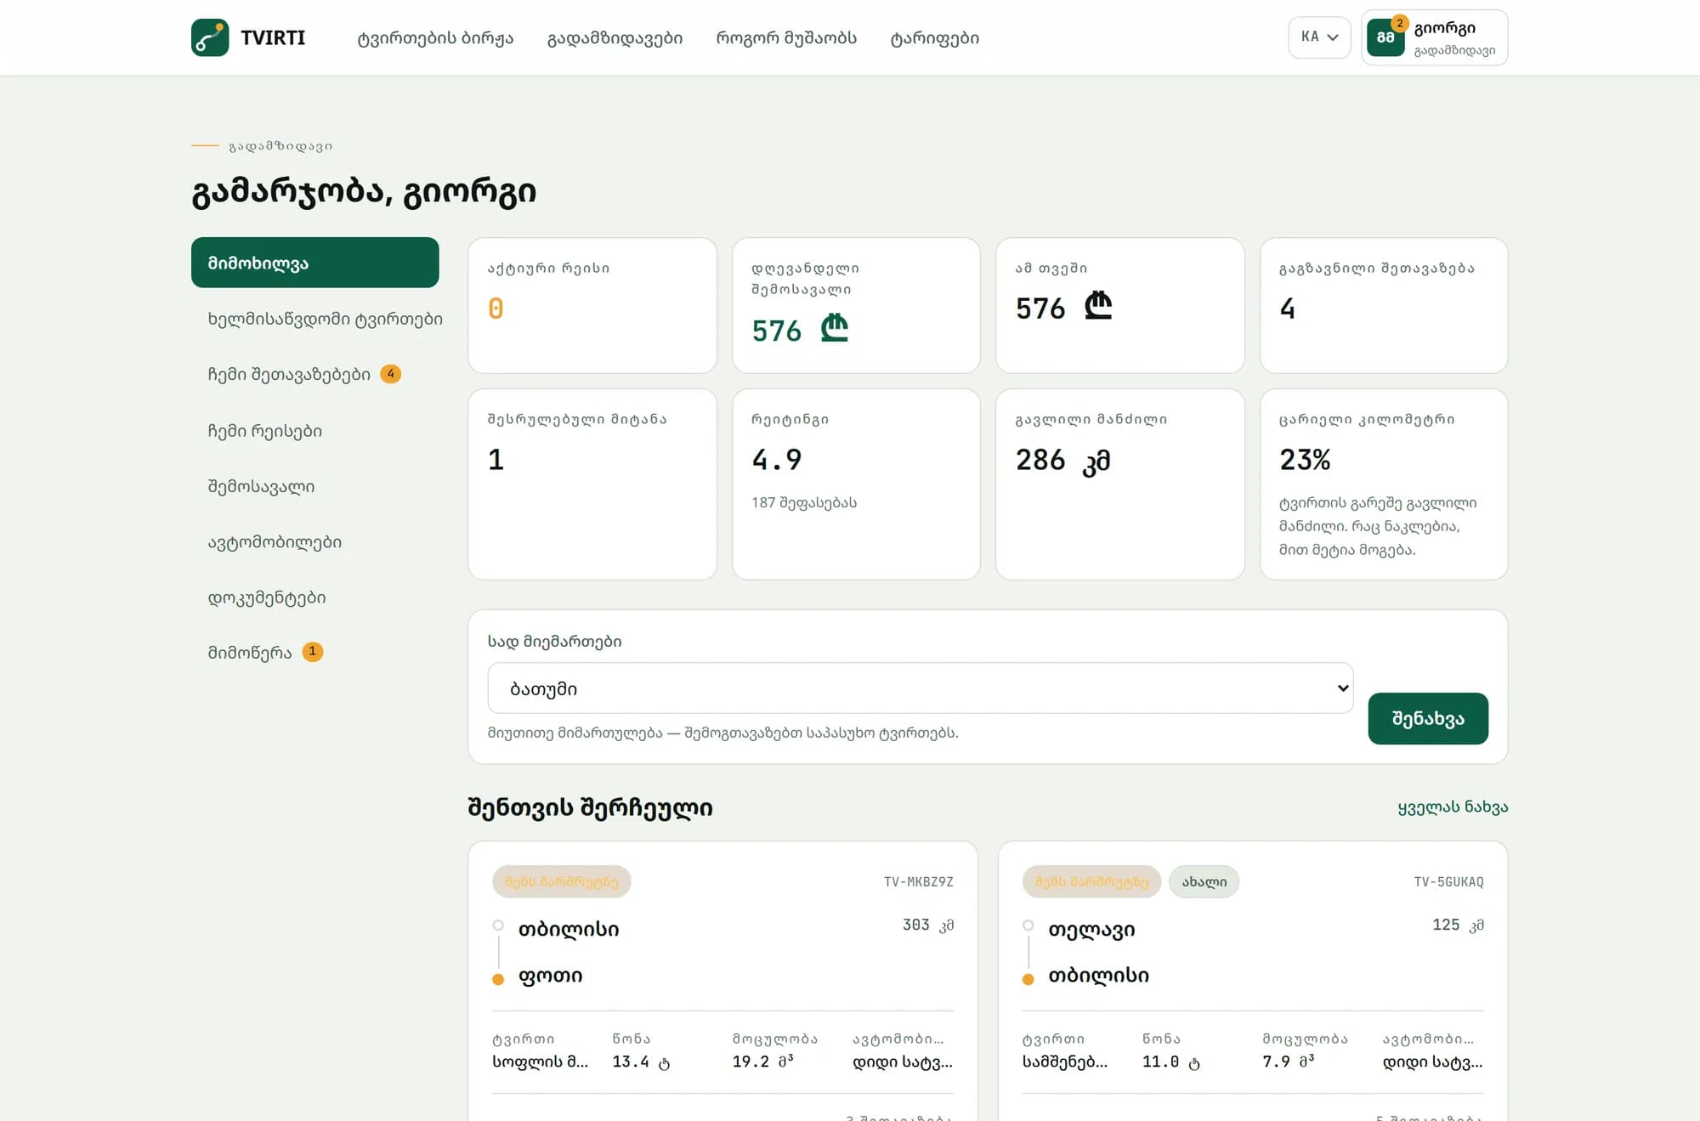The height and width of the screenshot is (1121, 1700).
Task: Click the TVIRTI brand name
Action: click(273, 37)
